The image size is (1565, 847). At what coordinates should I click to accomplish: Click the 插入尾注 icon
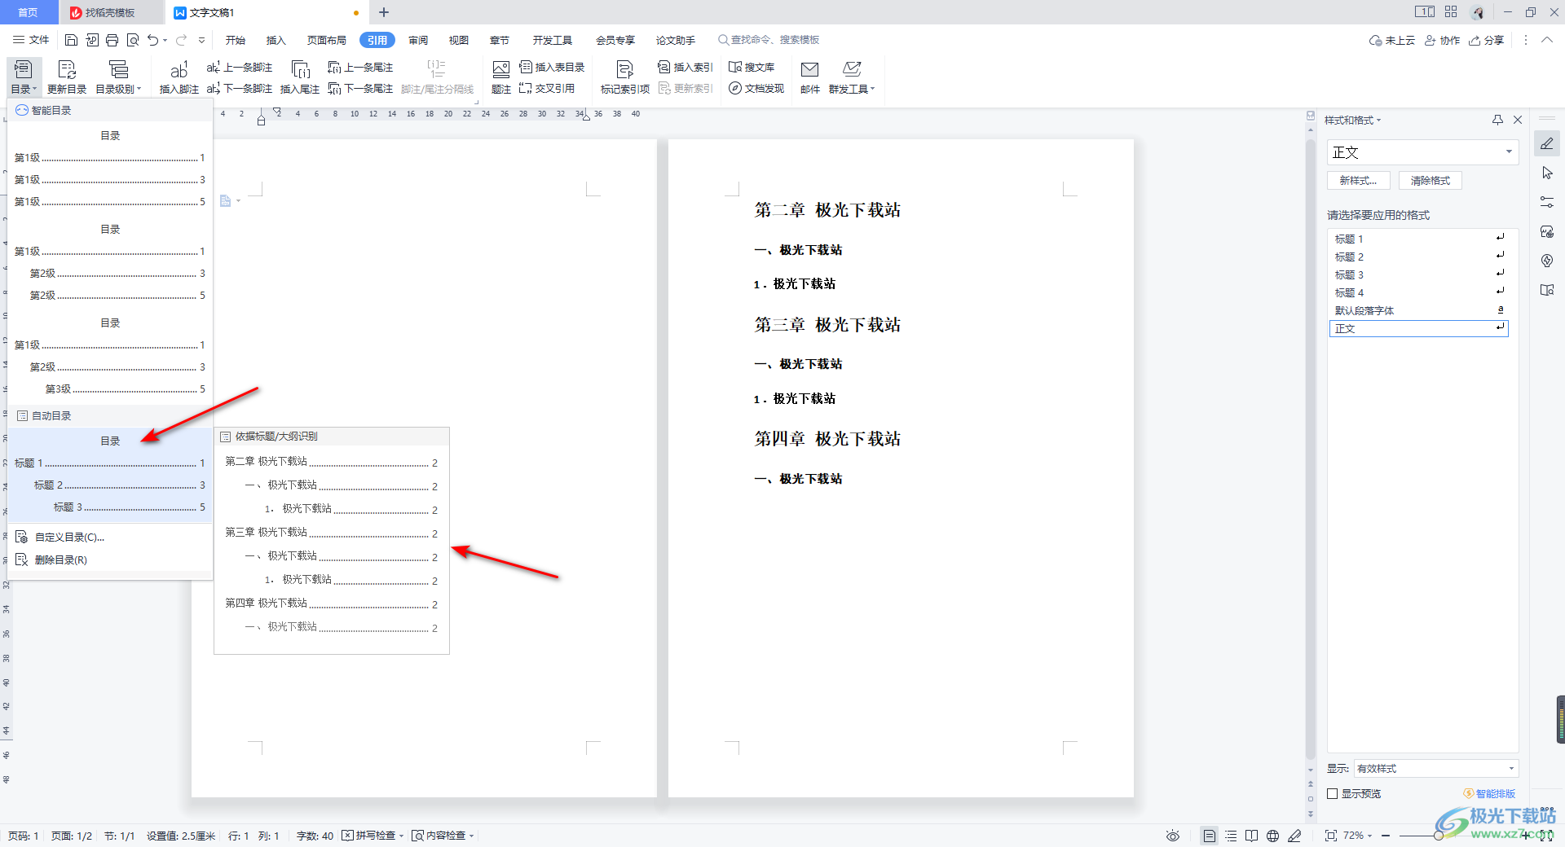point(300,76)
